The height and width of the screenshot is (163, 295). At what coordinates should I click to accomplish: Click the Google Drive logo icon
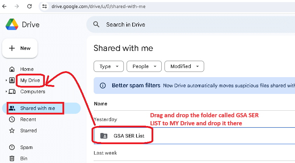(12, 24)
